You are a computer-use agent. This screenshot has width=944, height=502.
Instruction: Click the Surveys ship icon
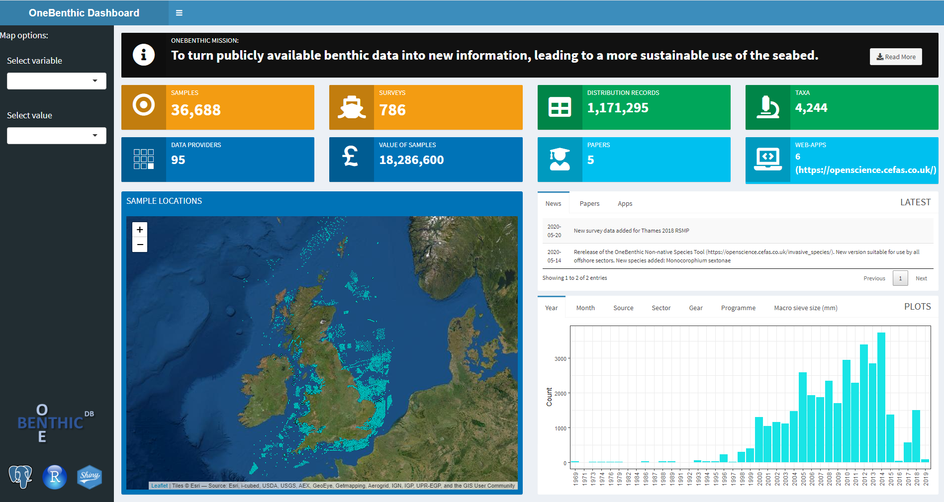pyautogui.click(x=352, y=107)
